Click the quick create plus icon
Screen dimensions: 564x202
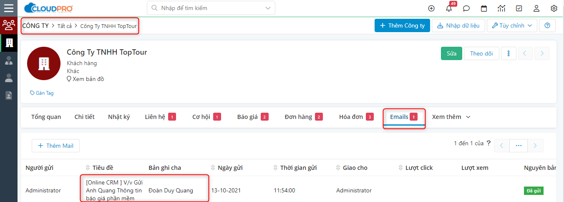pyautogui.click(x=431, y=8)
